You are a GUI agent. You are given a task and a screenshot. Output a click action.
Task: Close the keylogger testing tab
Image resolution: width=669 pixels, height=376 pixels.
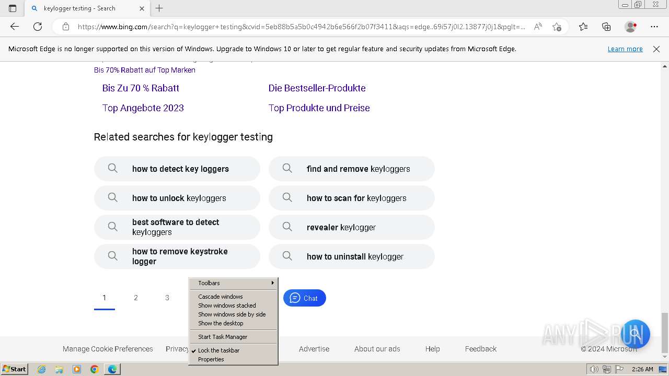pos(142,8)
